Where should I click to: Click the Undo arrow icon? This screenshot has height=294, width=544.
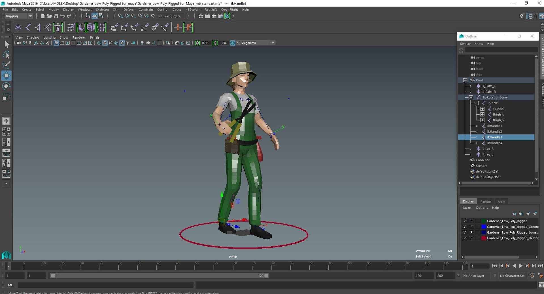62,16
